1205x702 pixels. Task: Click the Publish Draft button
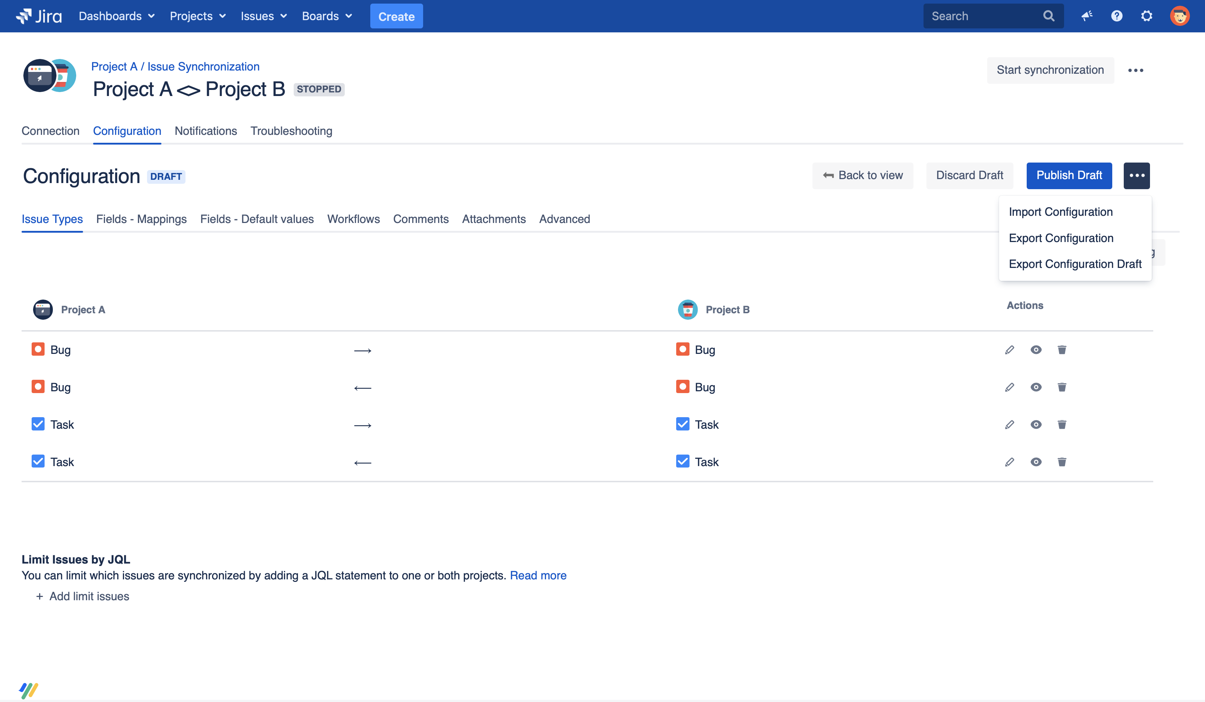pyautogui.click(x=1069, y=175)
